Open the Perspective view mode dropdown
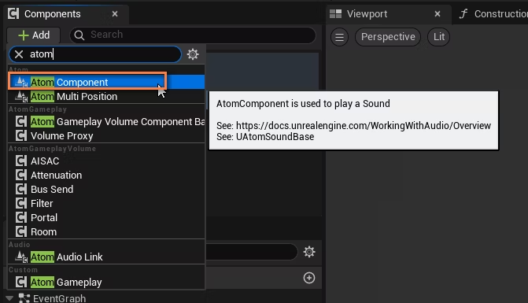 coord(388,37)
